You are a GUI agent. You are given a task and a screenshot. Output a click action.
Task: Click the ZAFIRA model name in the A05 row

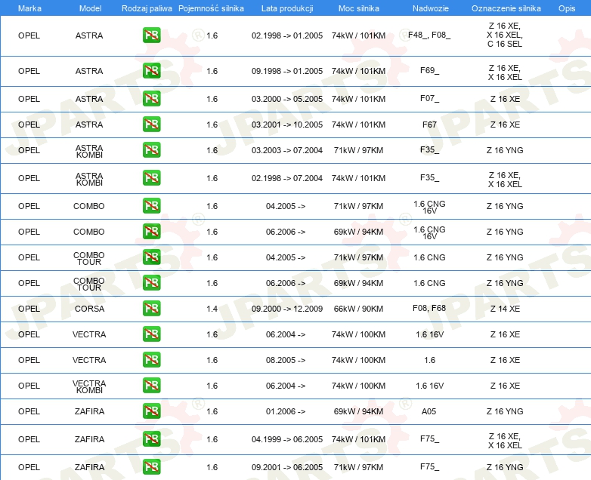(89, 411)
